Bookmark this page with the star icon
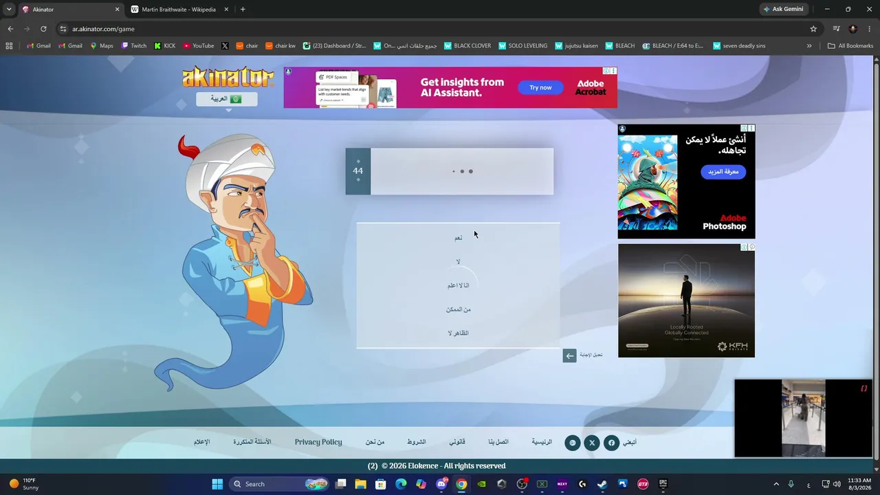880x495 pixels. [x=813, y=29]
